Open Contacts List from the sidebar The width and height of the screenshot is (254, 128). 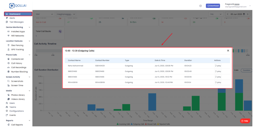[x=17, y=59]
